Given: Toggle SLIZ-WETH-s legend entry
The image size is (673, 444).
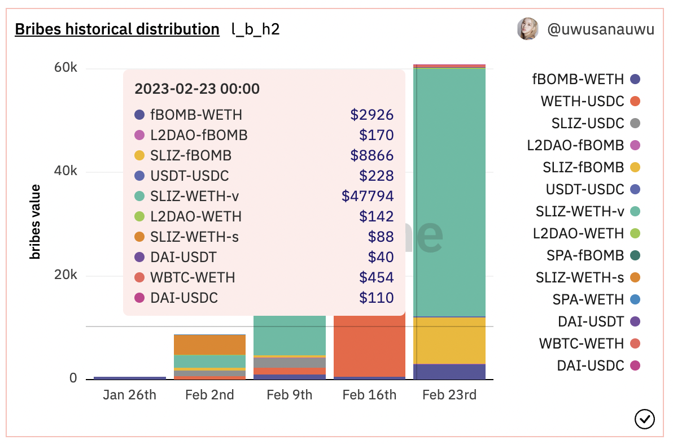Looking at the screenshot, I should 587,277.
